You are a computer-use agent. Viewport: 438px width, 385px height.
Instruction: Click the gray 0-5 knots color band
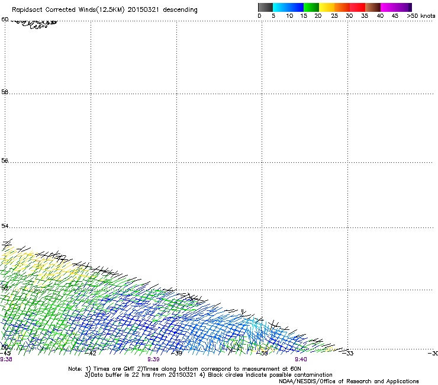click(x=265, y=7)
